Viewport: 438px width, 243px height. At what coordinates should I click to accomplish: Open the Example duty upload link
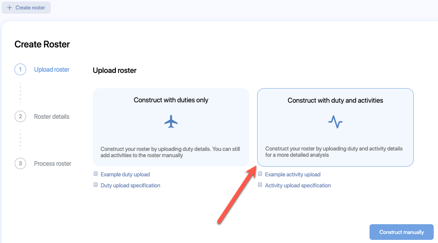point(125,174)
